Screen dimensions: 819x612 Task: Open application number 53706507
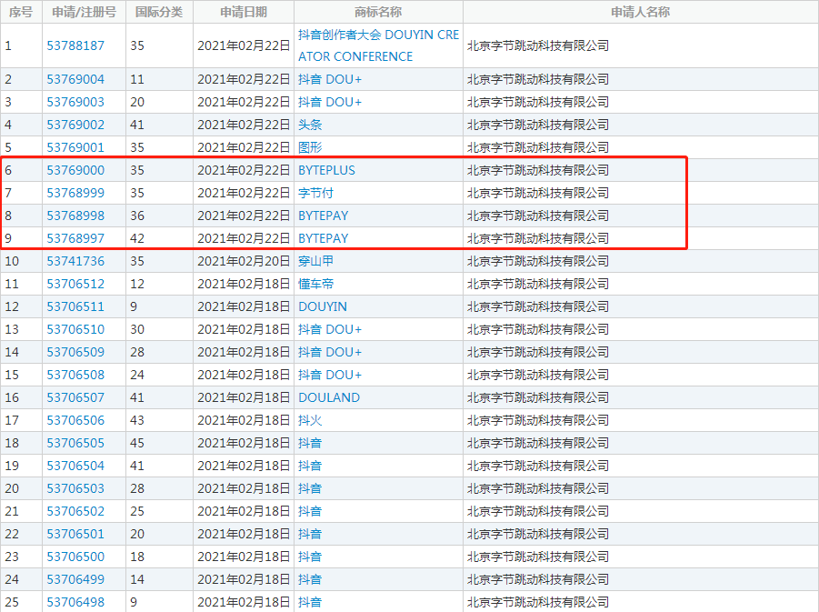click(75, 397)
